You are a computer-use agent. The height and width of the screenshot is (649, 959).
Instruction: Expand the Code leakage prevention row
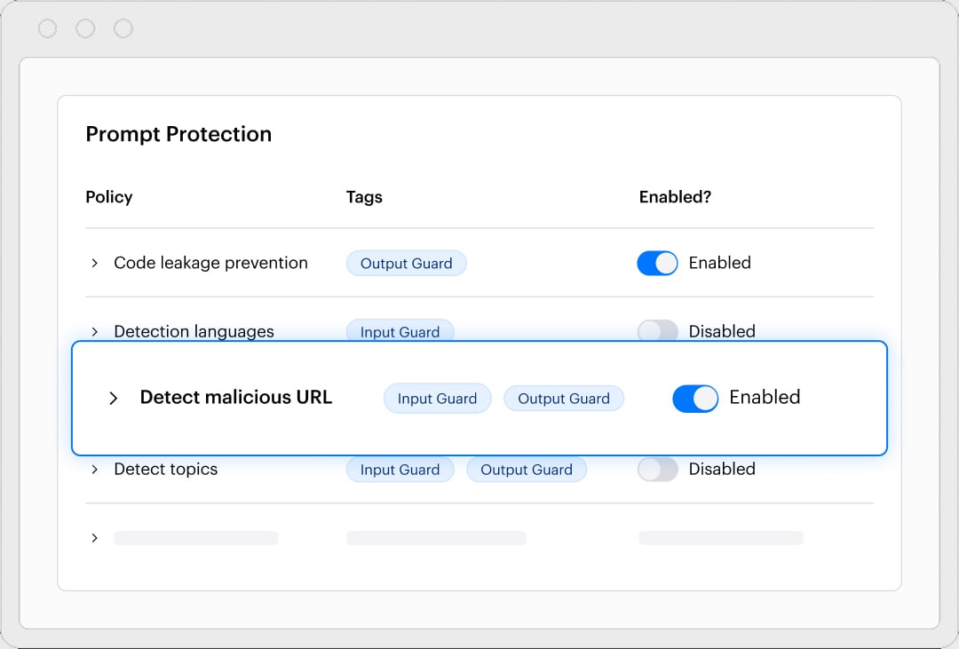95,263
